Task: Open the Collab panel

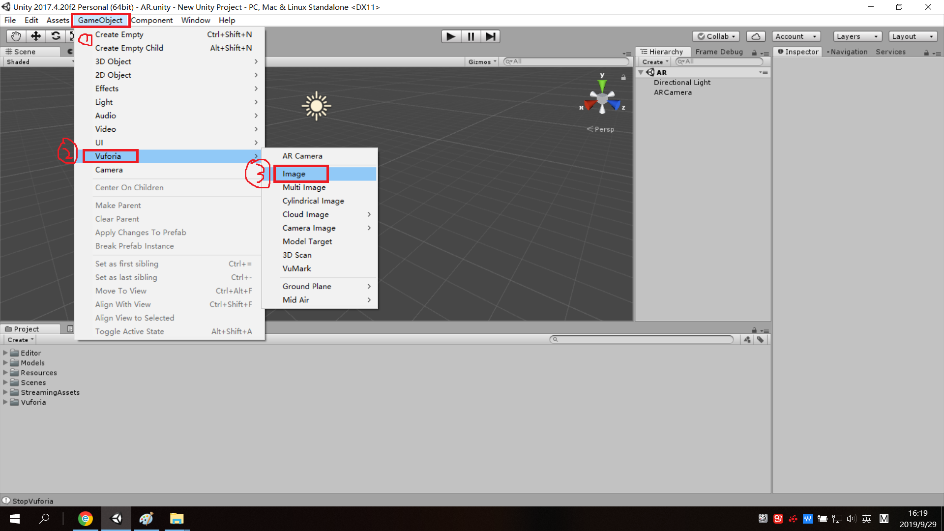Action: tap(716, 36)
